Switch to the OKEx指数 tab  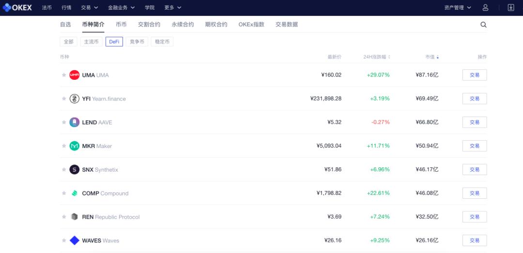coord(251,24)
